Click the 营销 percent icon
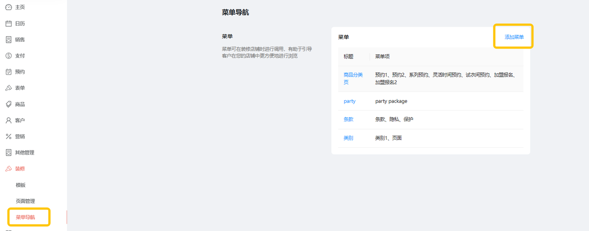This screenshot has width=589, height=231. point(8,136)
